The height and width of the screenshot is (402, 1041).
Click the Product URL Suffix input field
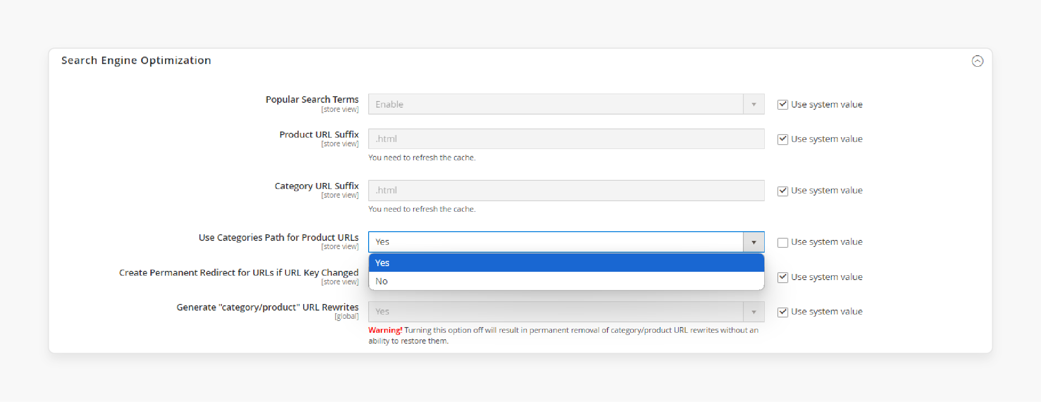pos(566,139)
